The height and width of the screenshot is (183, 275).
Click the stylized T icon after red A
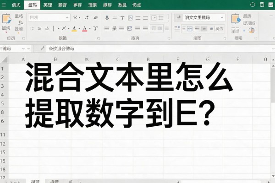(95, 28)
